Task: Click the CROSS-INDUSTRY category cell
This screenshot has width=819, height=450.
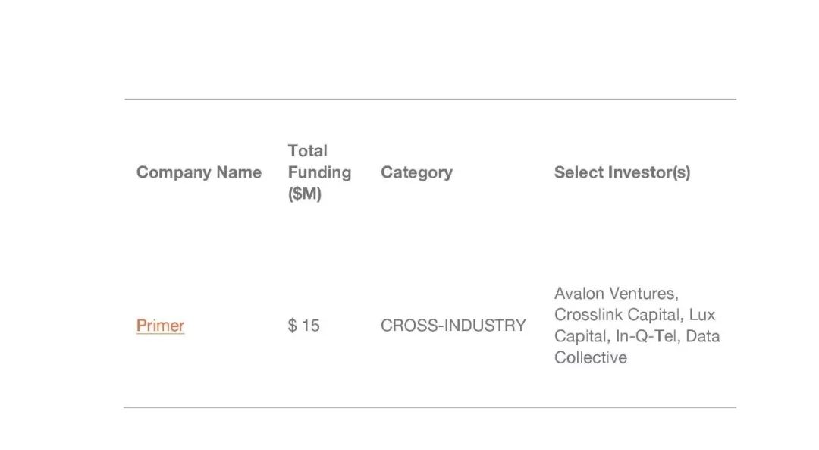Action: 453,326
